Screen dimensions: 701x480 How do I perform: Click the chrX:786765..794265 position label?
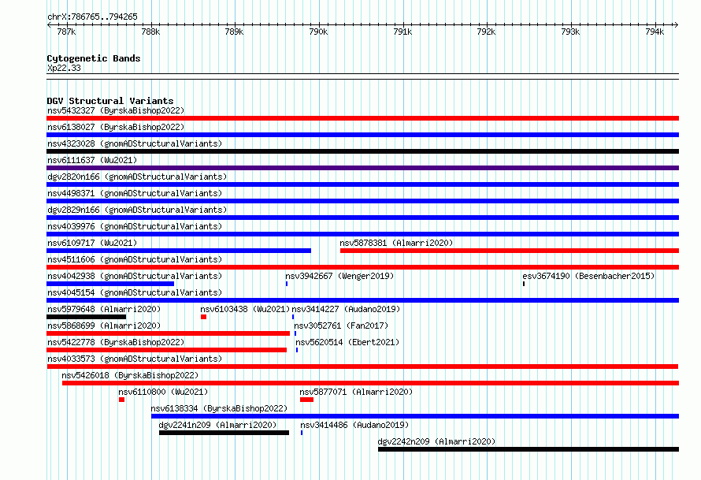tap(92, 17)
